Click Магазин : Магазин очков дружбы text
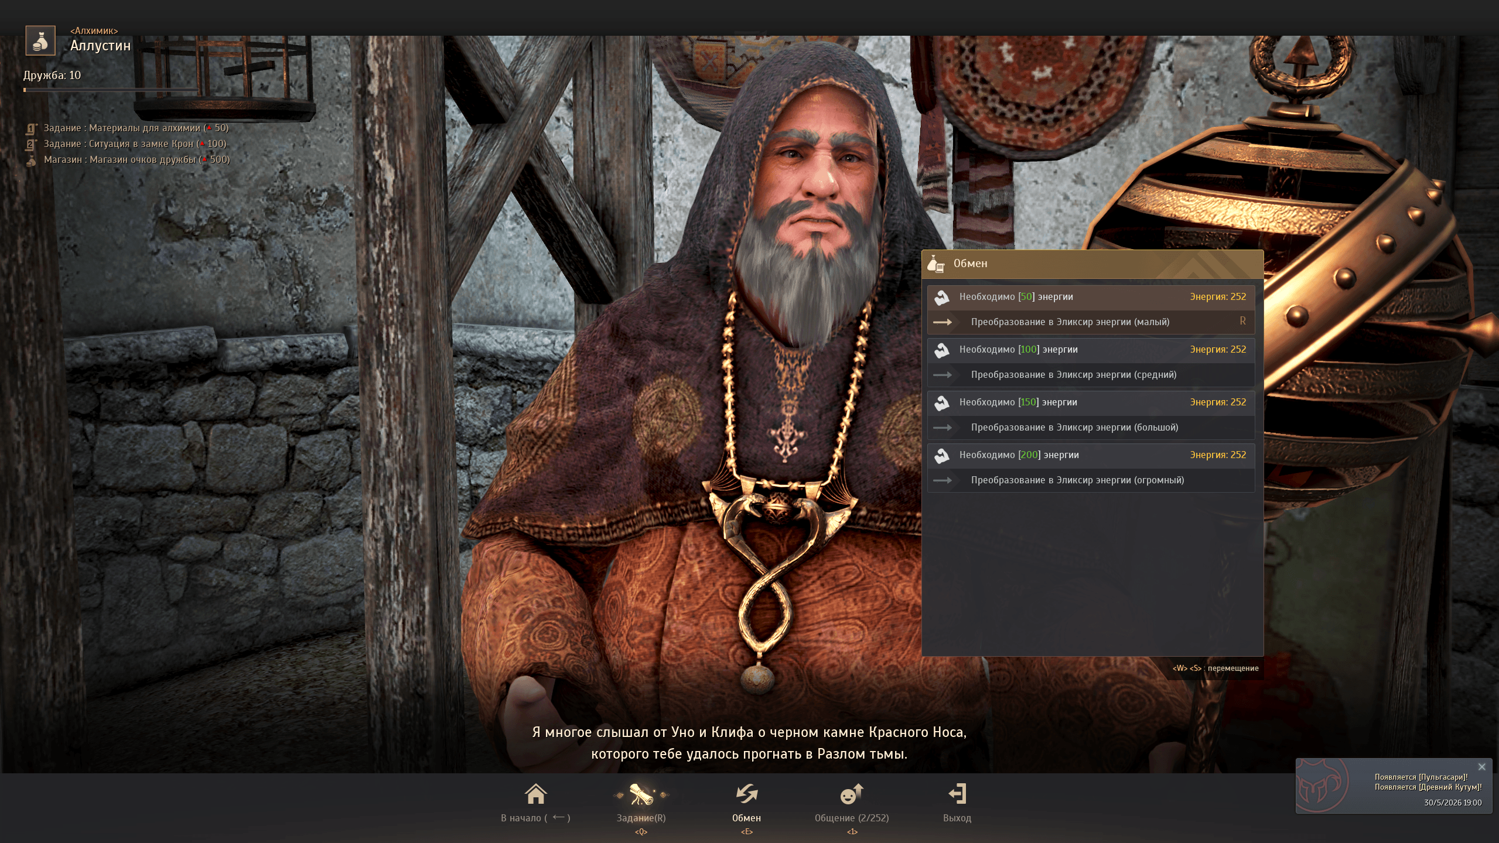This screenshot has height=843, width=1499. (137, 159)
